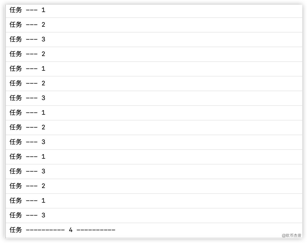
Task: Click the fifth log row, "任务 --- 1"
Action: [27, 69]
